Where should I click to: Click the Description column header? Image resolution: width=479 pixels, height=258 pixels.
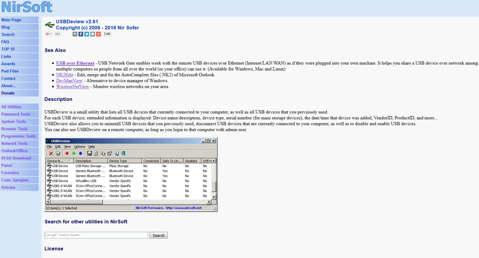91,161
